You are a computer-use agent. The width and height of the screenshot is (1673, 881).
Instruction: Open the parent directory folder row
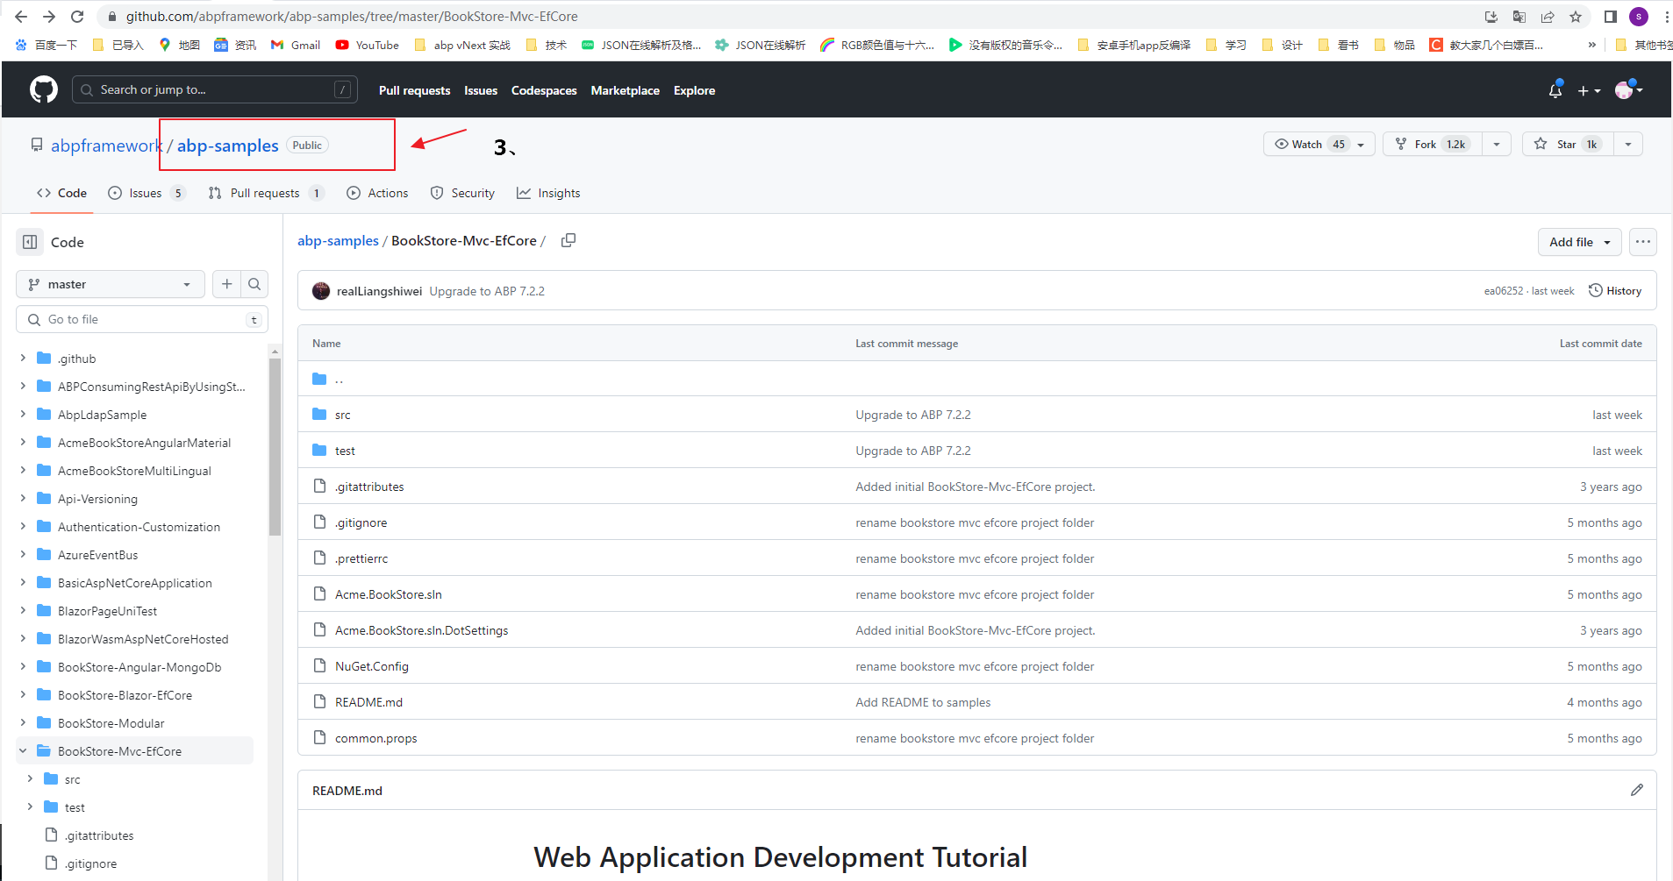(x=976, y=379)
